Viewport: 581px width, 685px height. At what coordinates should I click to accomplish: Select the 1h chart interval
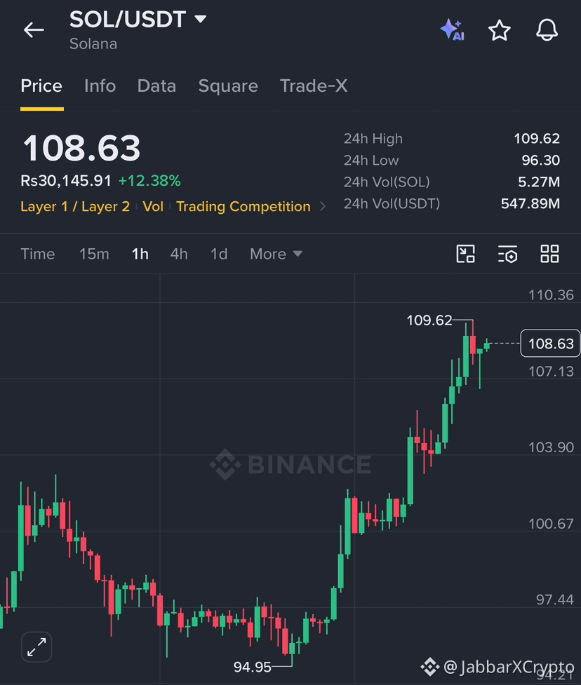click(x=140, y=254)
